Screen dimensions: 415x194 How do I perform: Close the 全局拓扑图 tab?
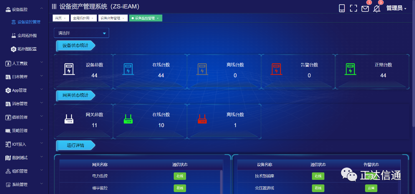(x=92, y=18)
